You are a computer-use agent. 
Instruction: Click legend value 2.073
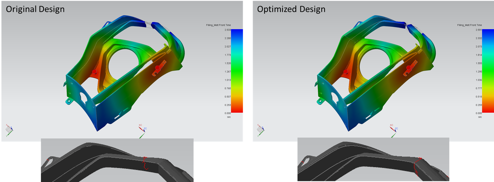click(x=479, y=47)
